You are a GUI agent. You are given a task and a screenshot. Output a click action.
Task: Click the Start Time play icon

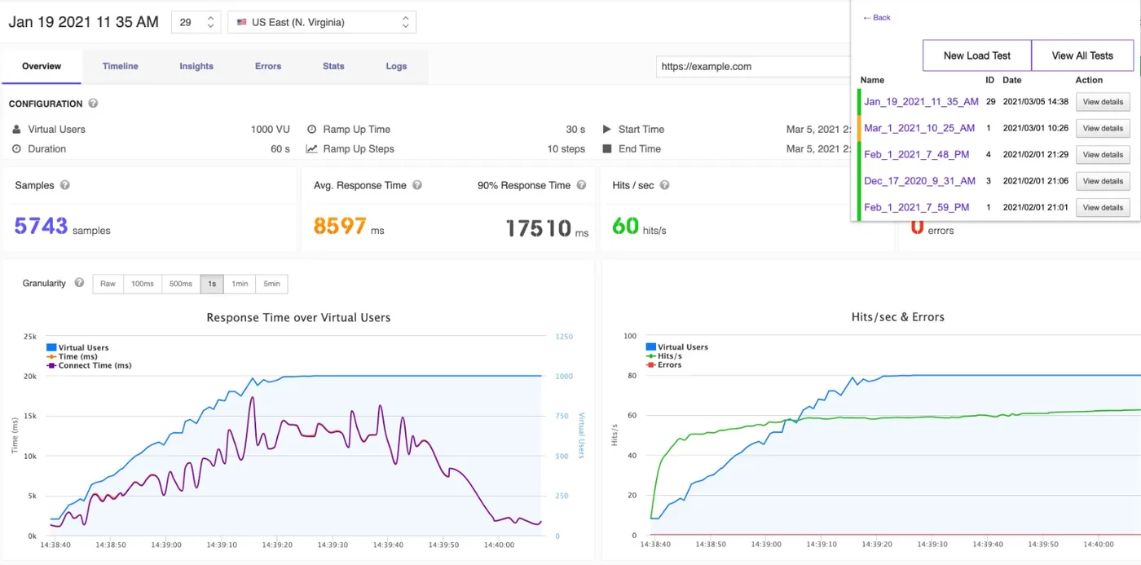[607, 130]
